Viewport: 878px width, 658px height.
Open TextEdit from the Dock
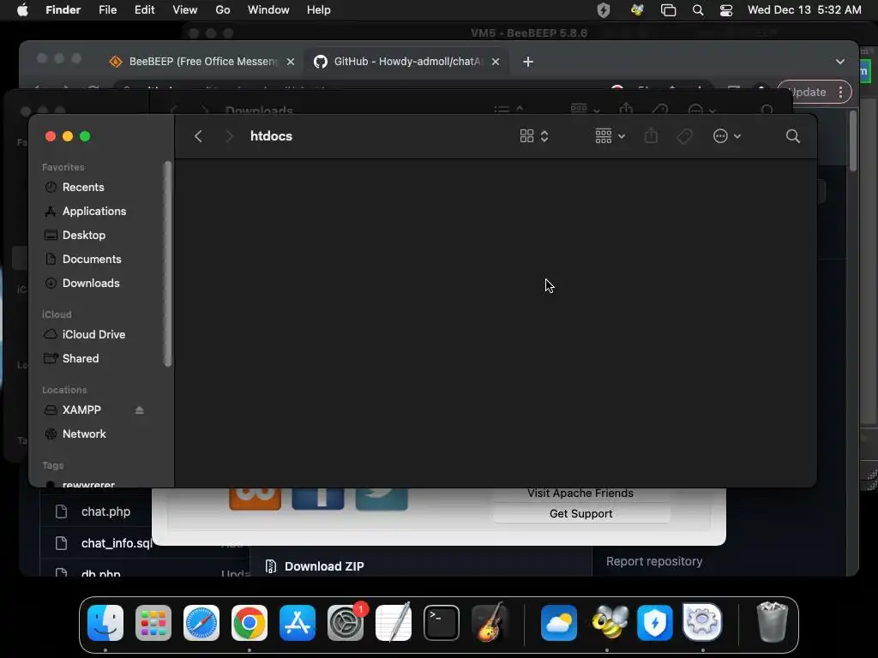click(x=393, y=622)
